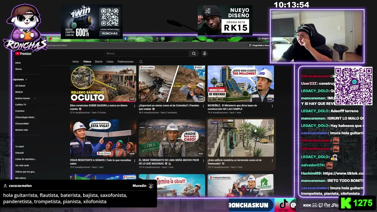Open Mis videos in the sidebar
377x212 pixels.
click(21, 178)
